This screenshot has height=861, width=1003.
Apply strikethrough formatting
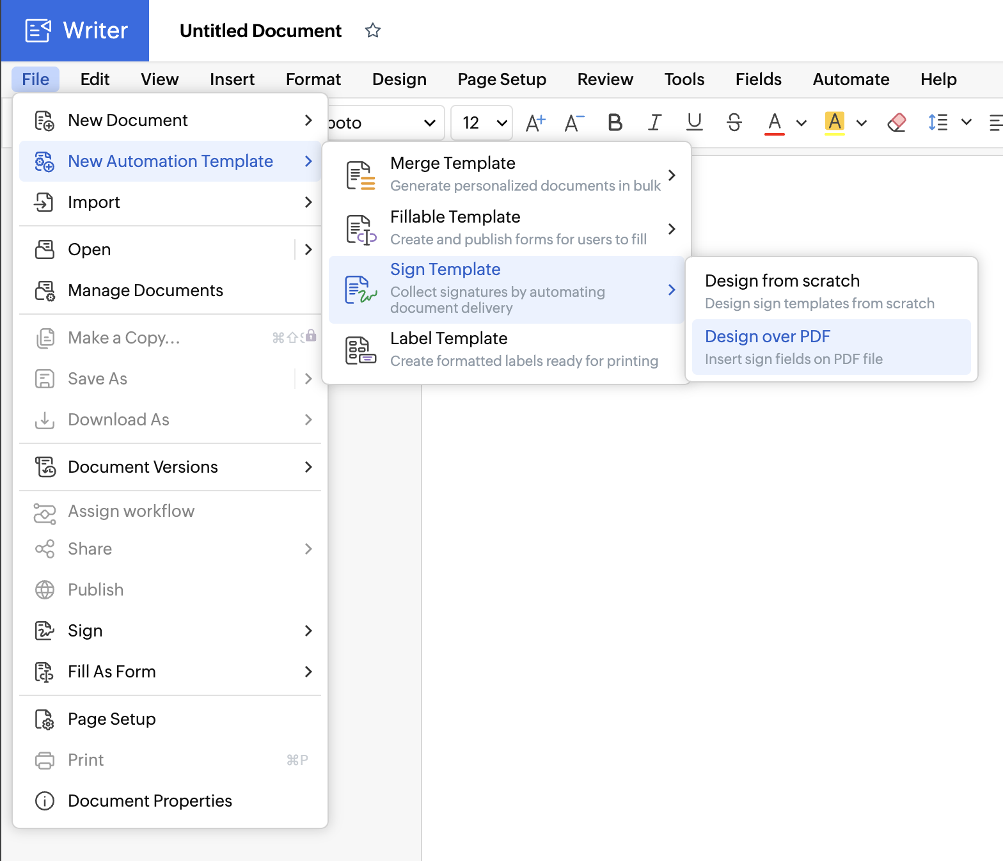(x=734, y=122)
